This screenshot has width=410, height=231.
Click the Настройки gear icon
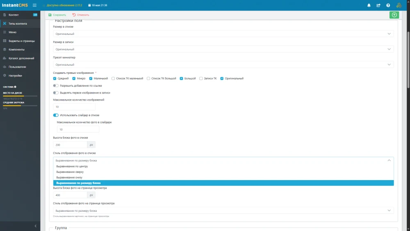(x=5, y=75)
